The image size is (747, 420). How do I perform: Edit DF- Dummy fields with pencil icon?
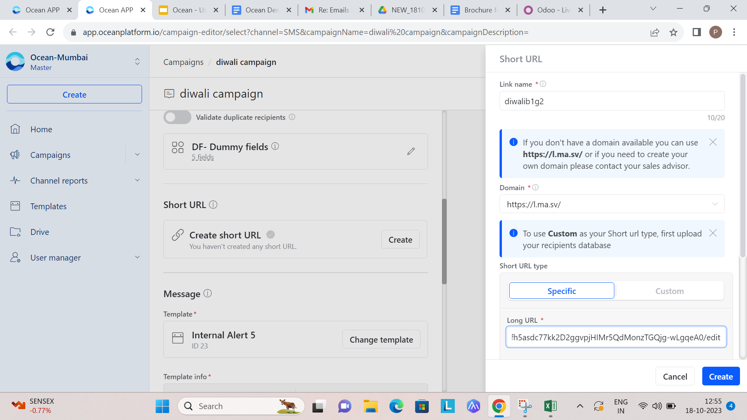click(411, 151)
